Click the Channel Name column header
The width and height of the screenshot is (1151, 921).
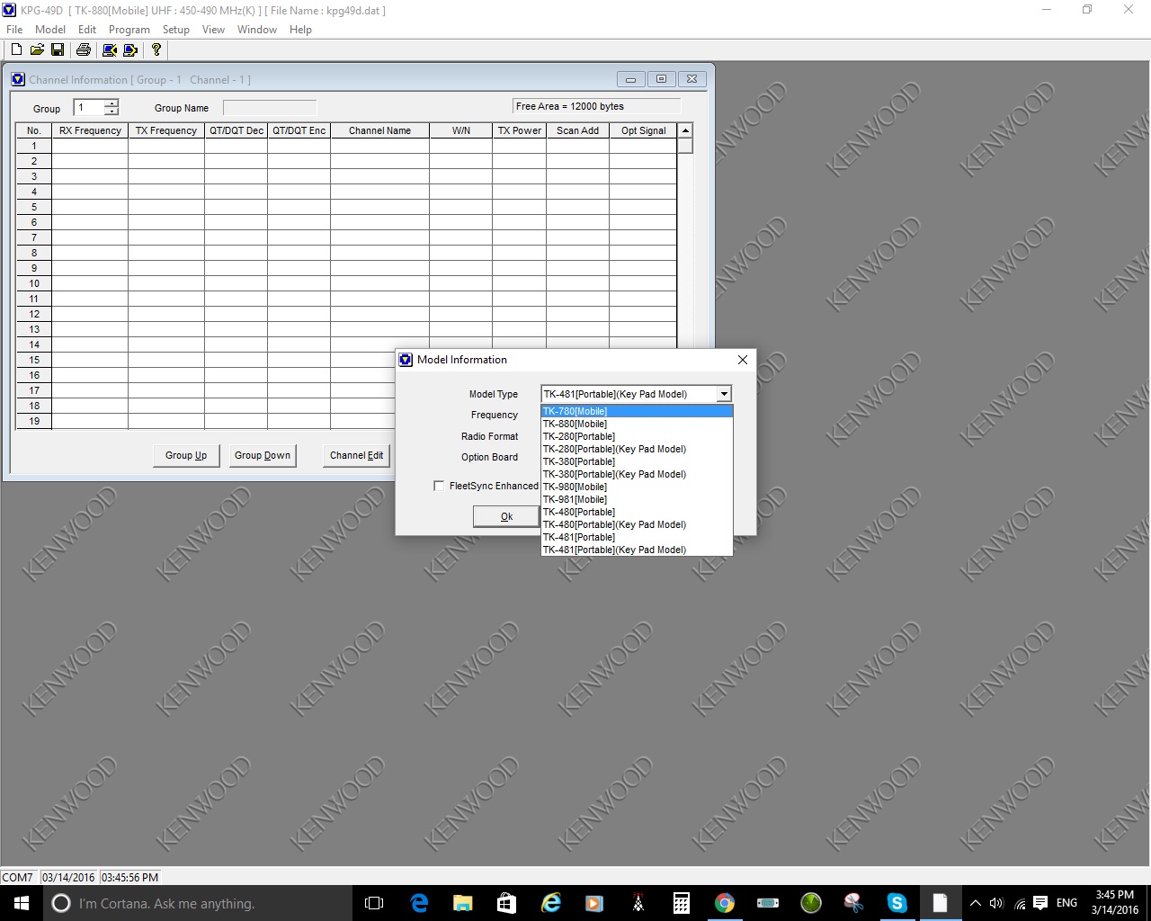[380, 130]
